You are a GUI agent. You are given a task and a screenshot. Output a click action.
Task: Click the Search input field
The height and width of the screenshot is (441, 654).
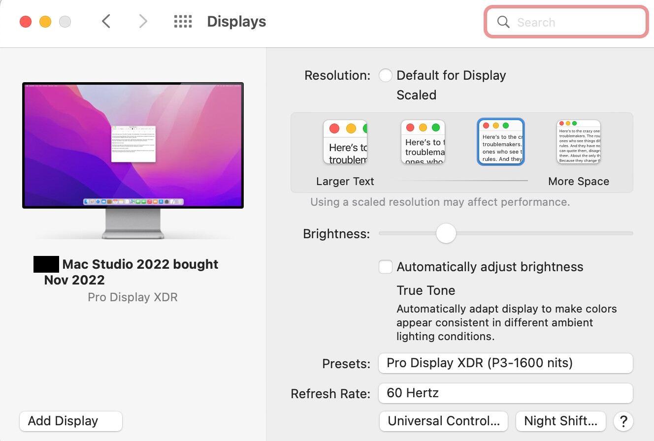(566, 22)
